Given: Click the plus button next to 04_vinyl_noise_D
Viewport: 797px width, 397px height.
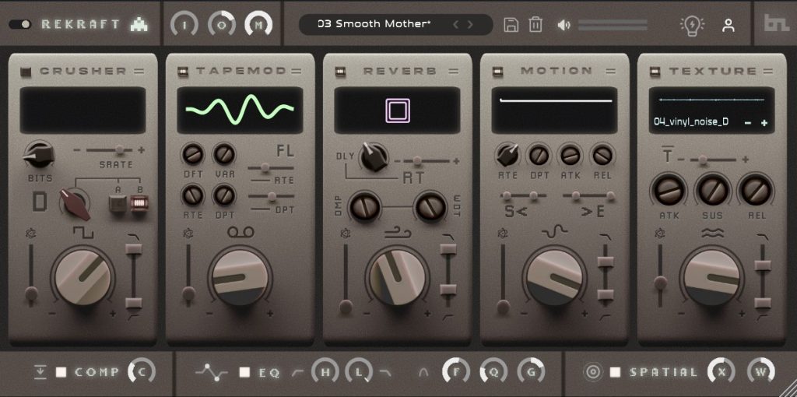Looking at the screenshot, I should (764, 123).
